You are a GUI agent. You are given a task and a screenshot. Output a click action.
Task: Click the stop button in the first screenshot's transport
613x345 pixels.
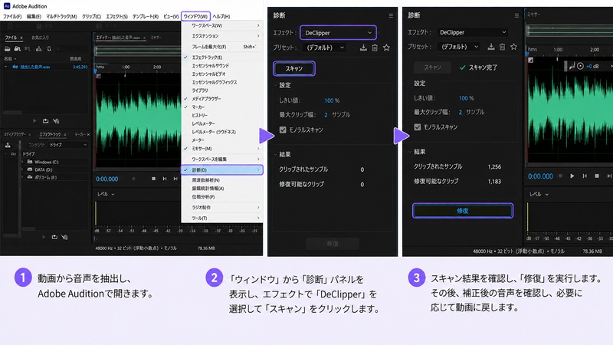(x=154, y=179)
